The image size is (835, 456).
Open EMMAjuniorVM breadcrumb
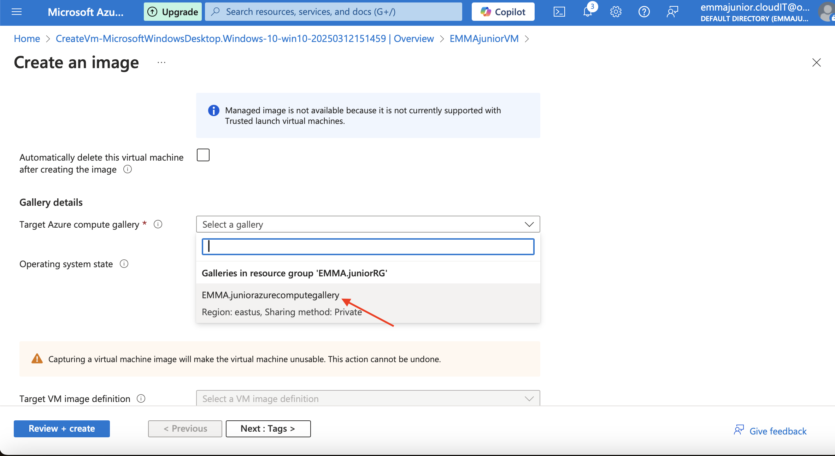tap(484, 38)
